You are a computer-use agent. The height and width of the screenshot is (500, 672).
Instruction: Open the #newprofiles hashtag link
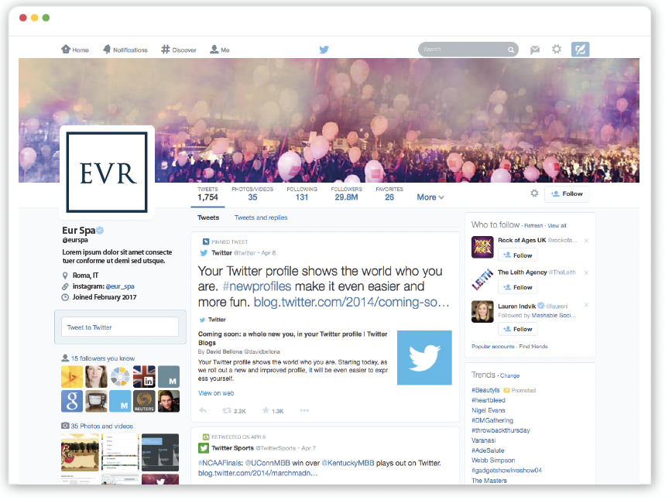coord(257,286)
